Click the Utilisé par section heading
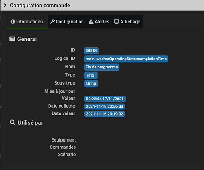The width and height of the screenshot is (204, 170). 30,122
